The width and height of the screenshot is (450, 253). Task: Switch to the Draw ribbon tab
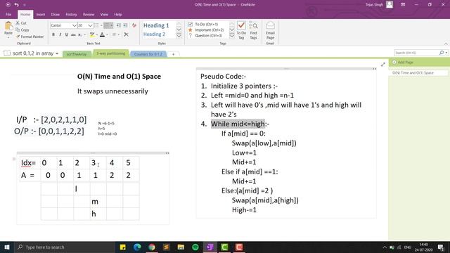click(56, 14)
